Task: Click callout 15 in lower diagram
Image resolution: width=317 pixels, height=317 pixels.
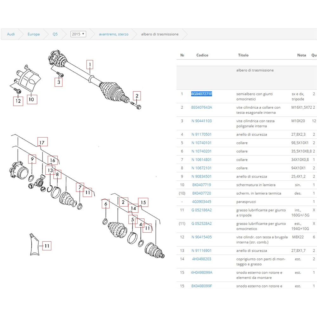Action: (x=143, y=202)
